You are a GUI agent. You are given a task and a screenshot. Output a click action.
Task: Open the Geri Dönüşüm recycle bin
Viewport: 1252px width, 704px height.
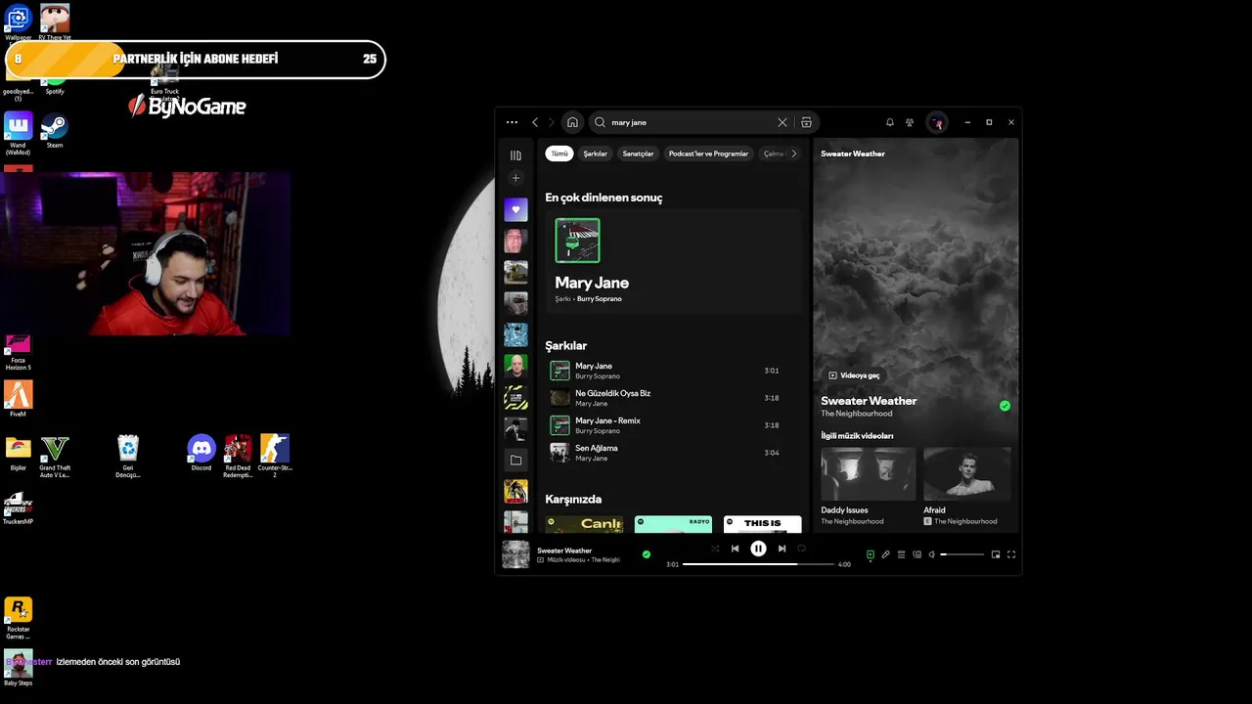click(x=128, y=456)
